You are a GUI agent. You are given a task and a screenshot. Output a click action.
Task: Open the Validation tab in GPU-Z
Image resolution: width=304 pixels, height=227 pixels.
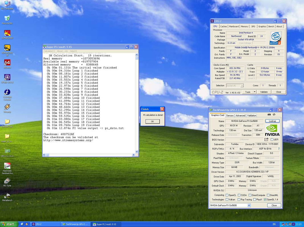252,115
